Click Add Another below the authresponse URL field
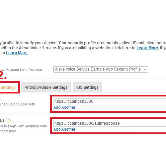The width and height of the screenshot is (166, 157). coord(64,129)
